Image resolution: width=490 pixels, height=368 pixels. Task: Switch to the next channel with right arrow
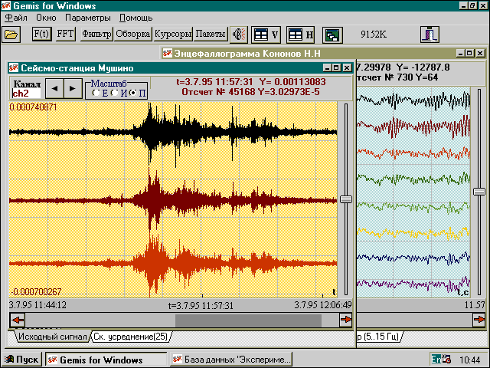tap(71, 88)
